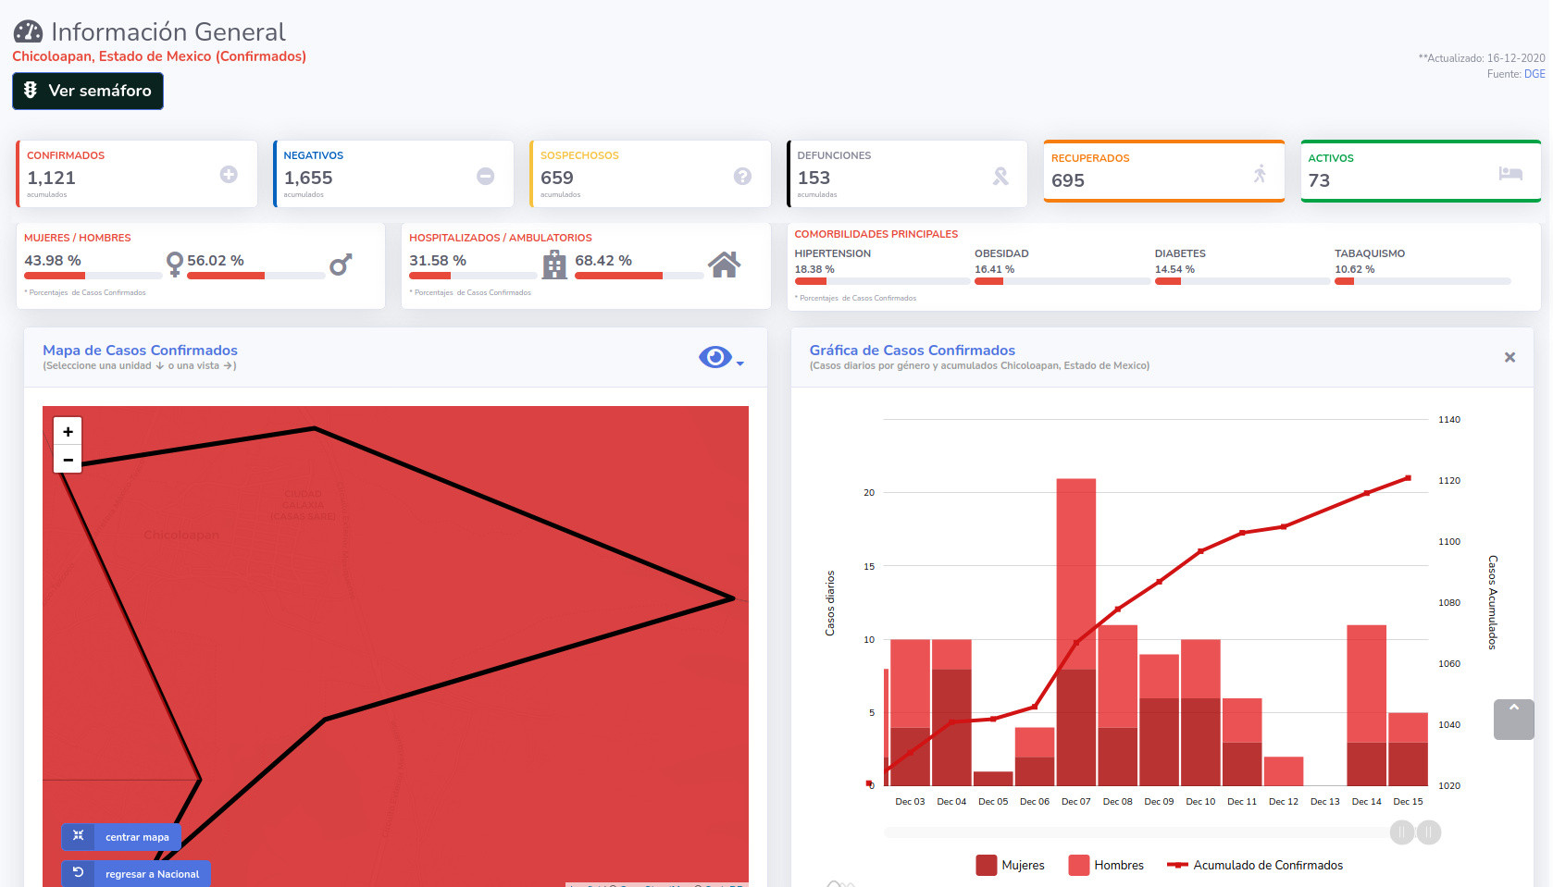
Task: Click the Mapa de Casos Confirmados title
Action: (x=140, y=351)
